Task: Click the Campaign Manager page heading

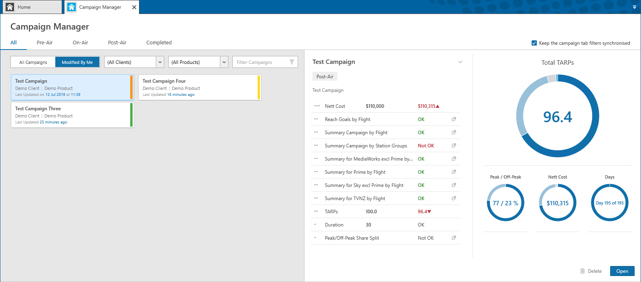Action: (x=50, y=27)
